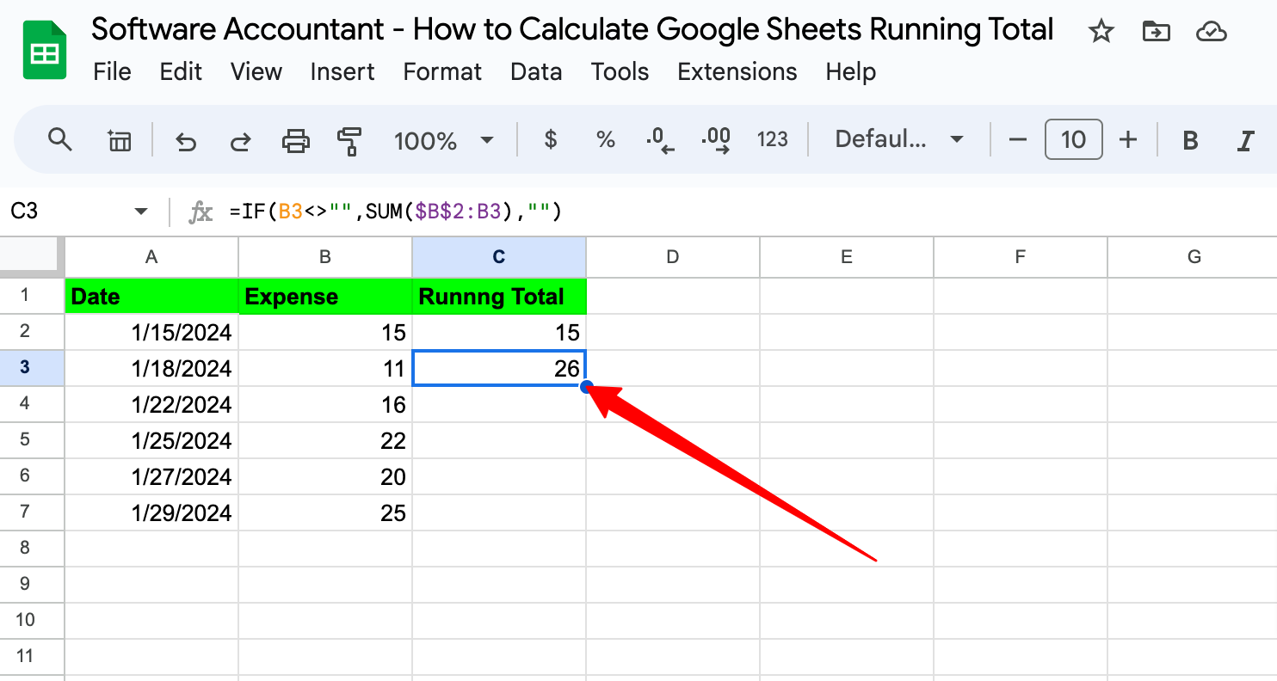Select row 4 header
The height and width of the screenshot is (681, 1277).
[32, 404]
